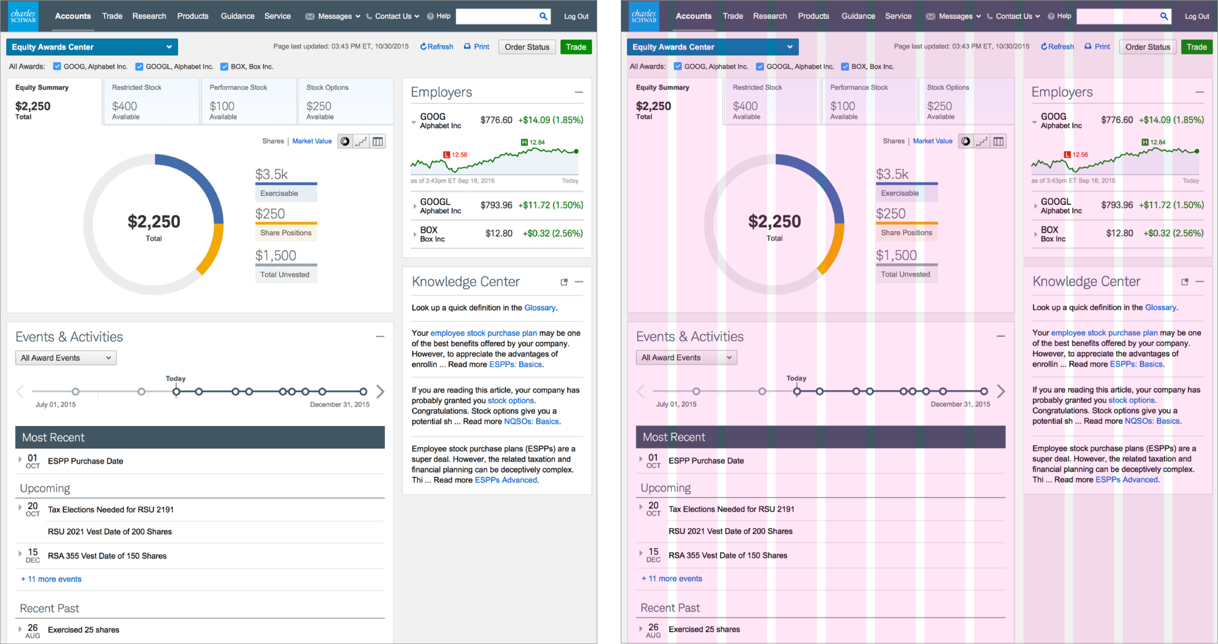The image size is (1218, 644).
Task: Click Market Value toggle link in the left page
Action: pos(312,141)
